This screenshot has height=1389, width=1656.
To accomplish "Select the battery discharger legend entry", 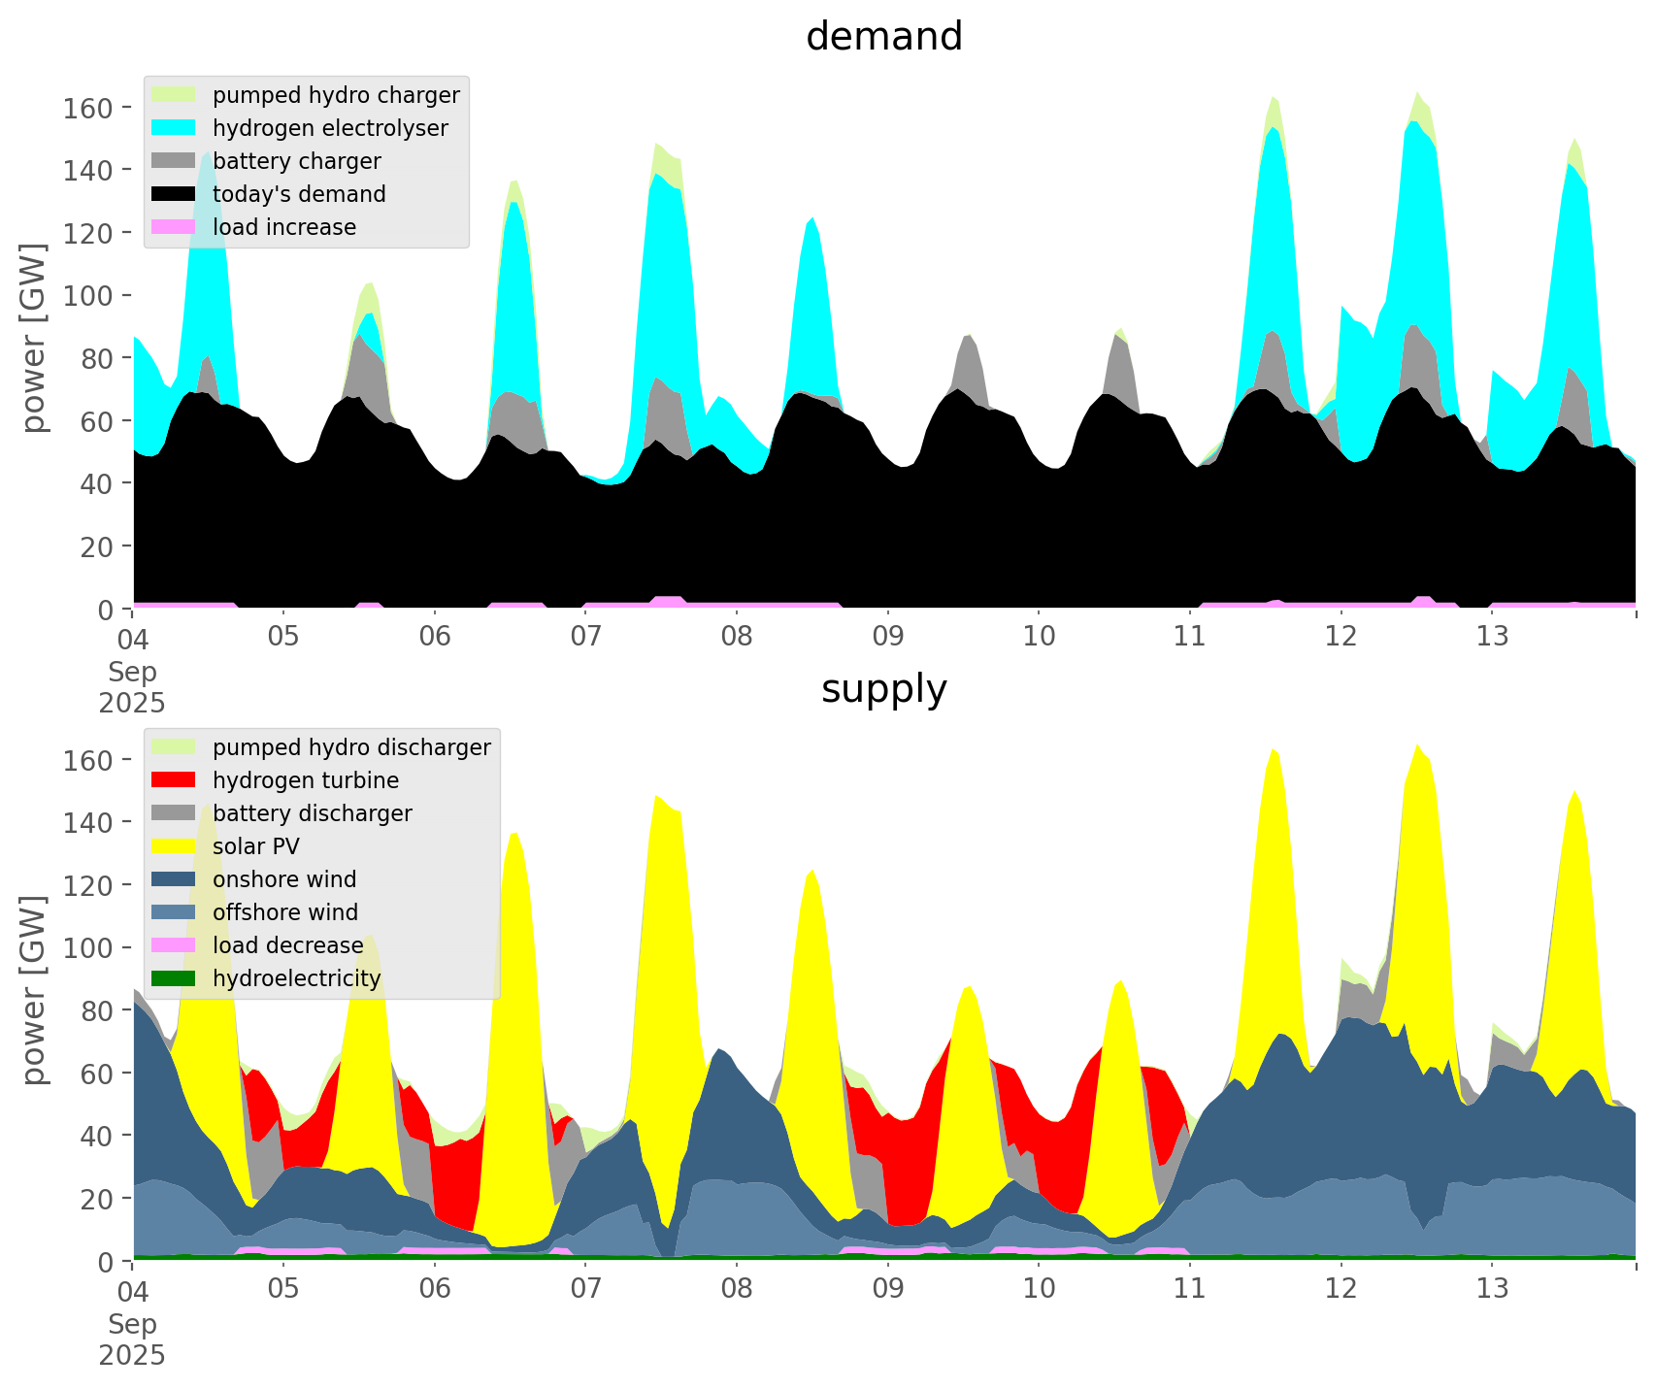I will pos(312,813).
